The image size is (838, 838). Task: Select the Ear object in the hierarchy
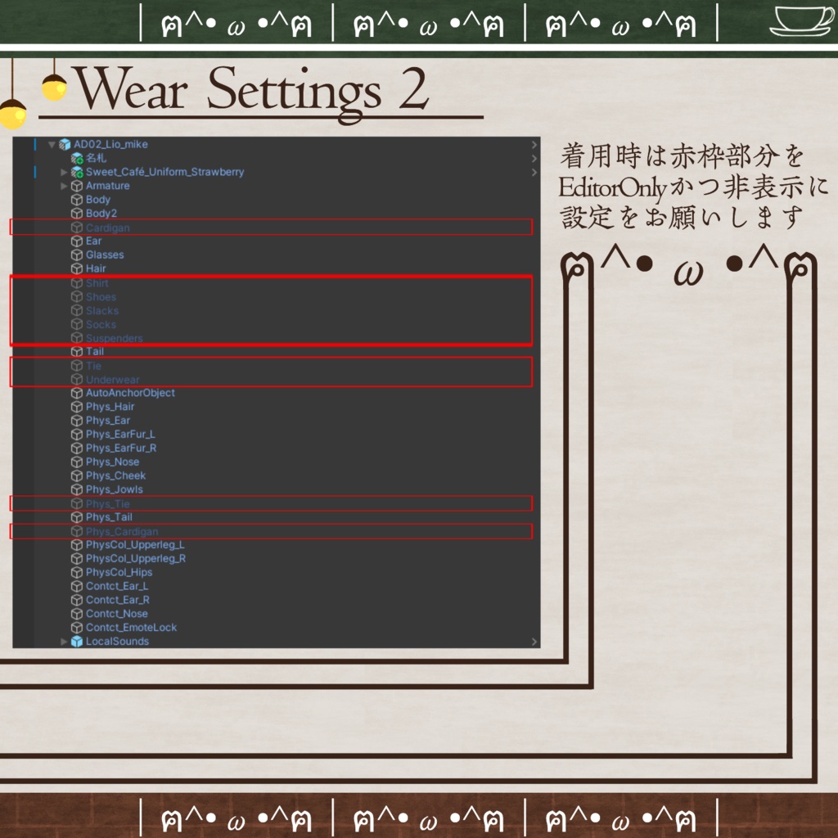[93, 241]
